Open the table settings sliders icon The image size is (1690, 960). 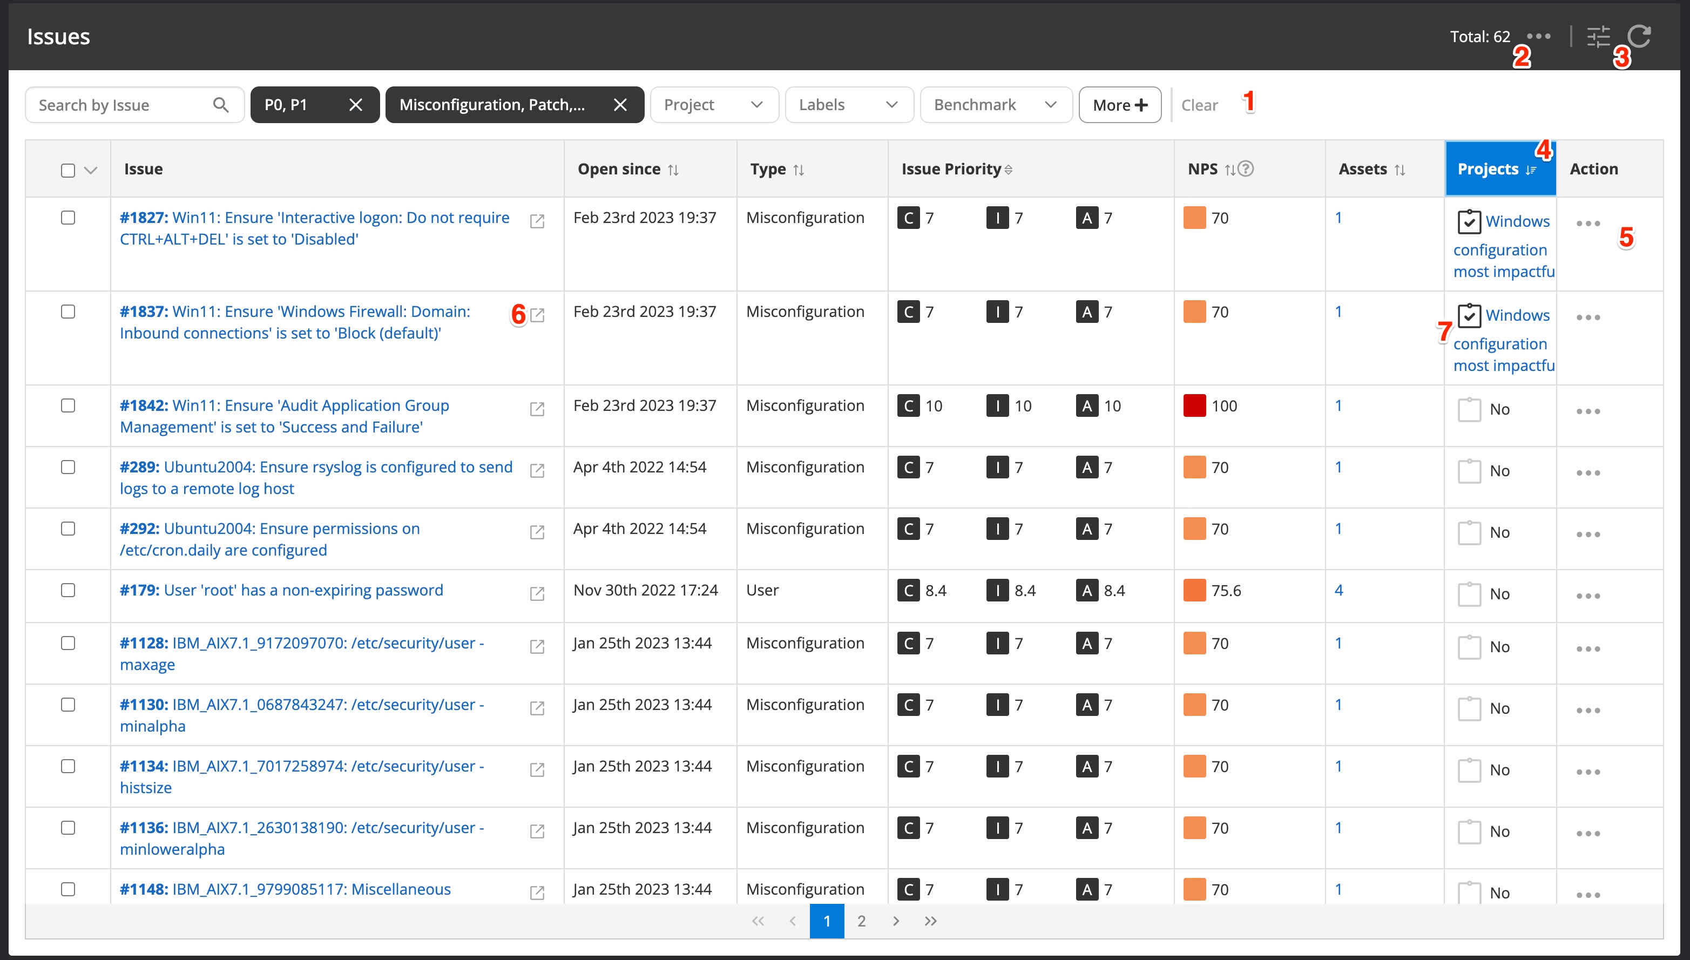[1598, 36]
